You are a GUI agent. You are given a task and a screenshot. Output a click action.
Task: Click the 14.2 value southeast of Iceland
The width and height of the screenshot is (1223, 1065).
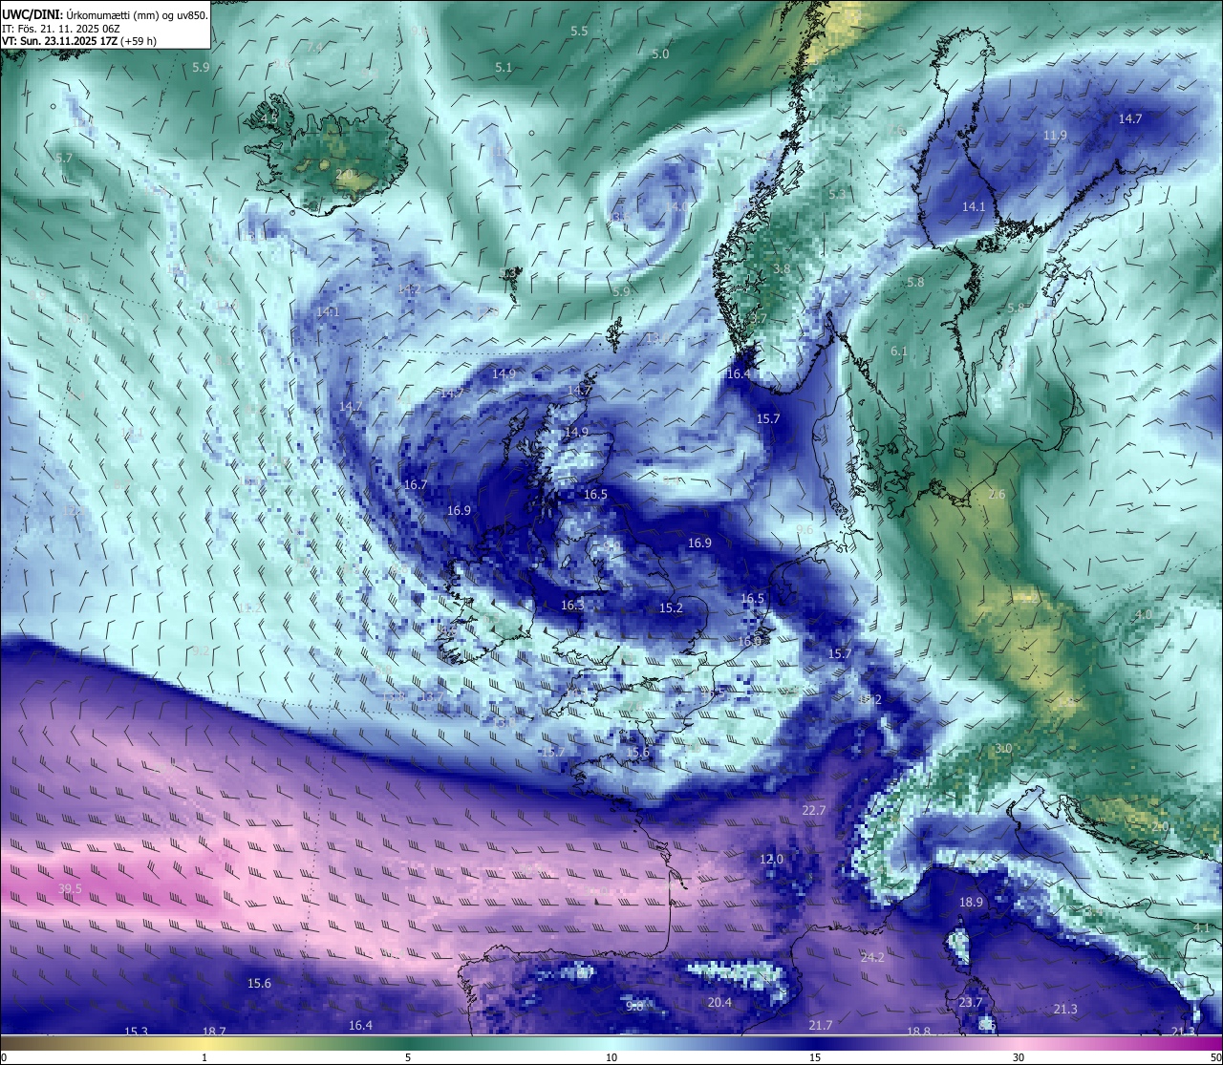(409, 289)
